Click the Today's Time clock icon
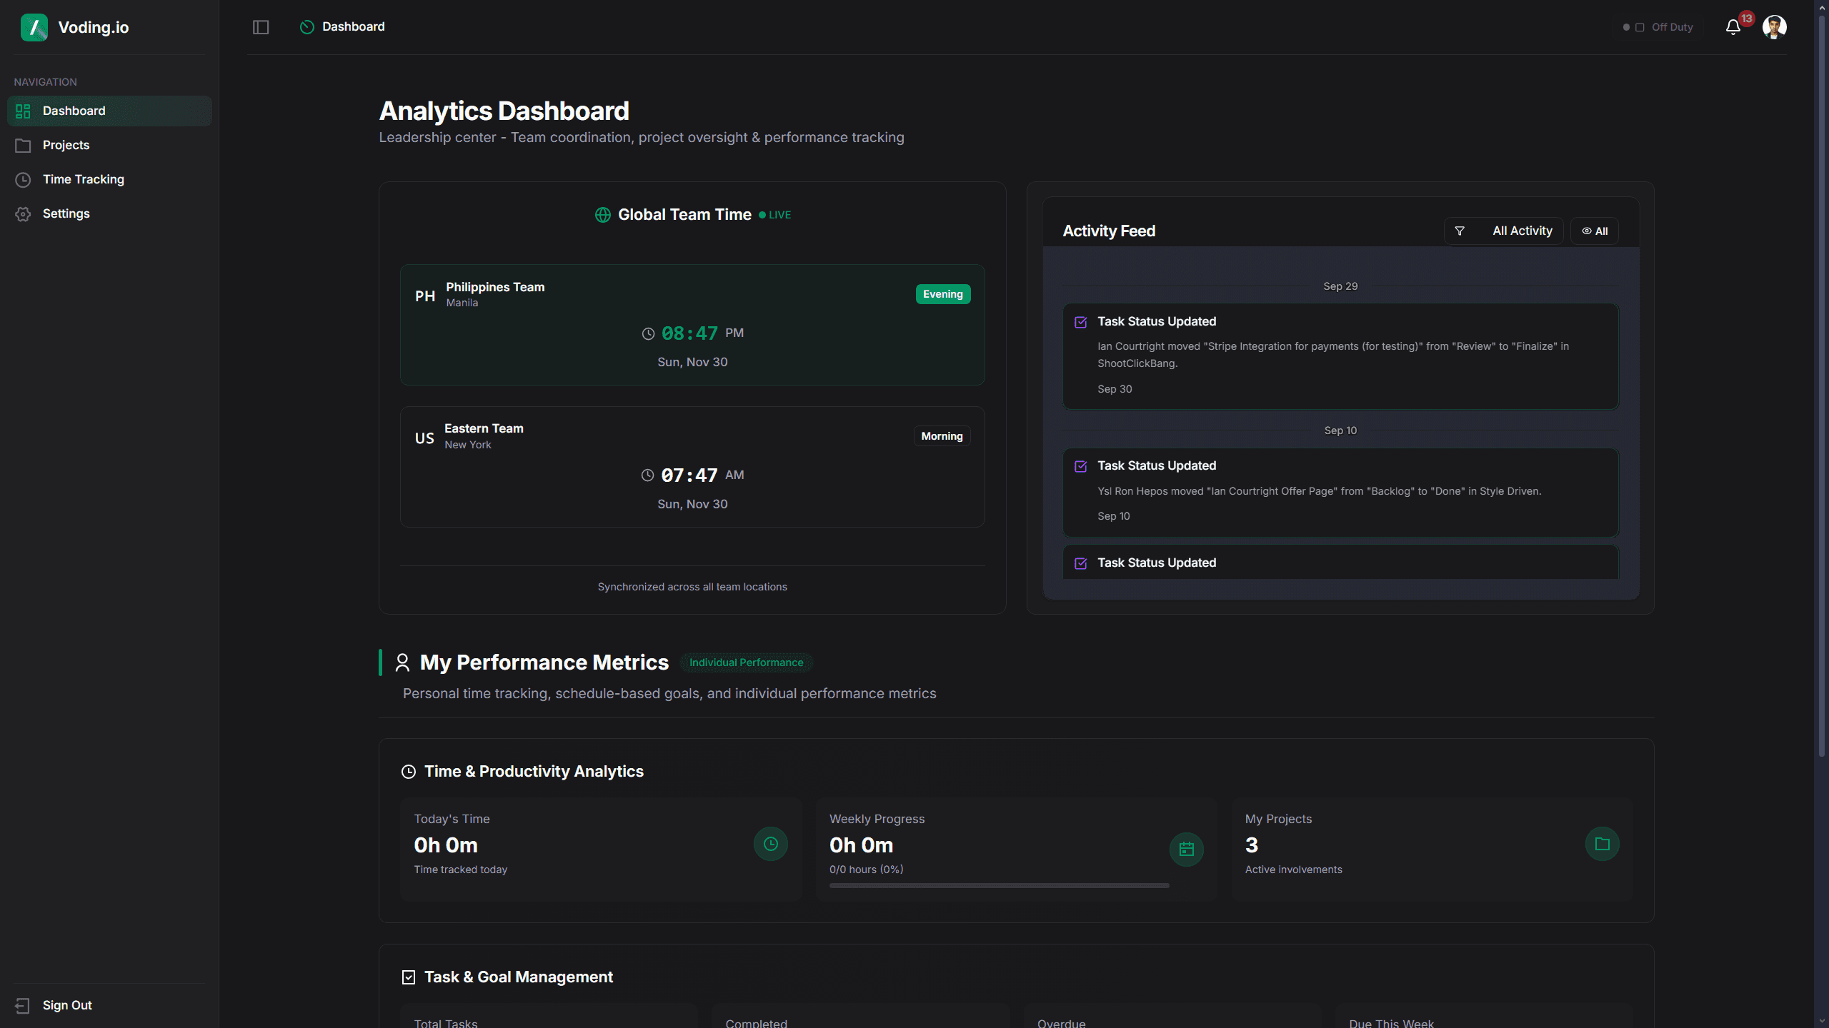 [771, 844]
